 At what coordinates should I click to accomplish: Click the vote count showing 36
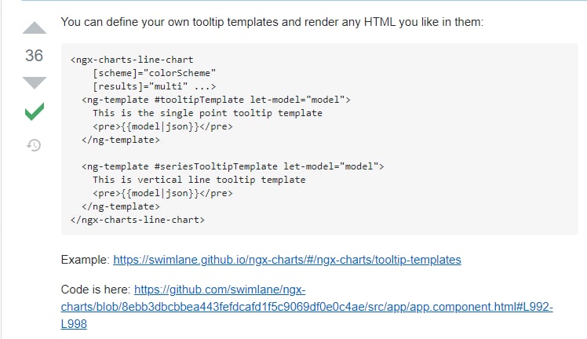pos(34,56)
